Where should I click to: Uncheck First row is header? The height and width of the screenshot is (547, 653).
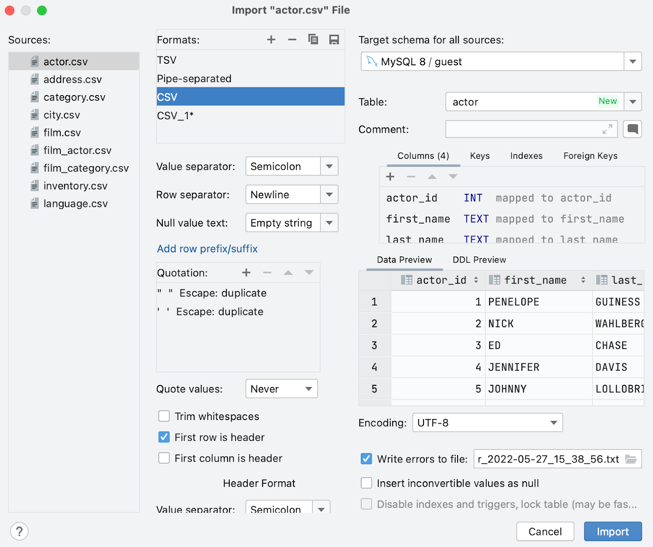(x=164, y=437)
